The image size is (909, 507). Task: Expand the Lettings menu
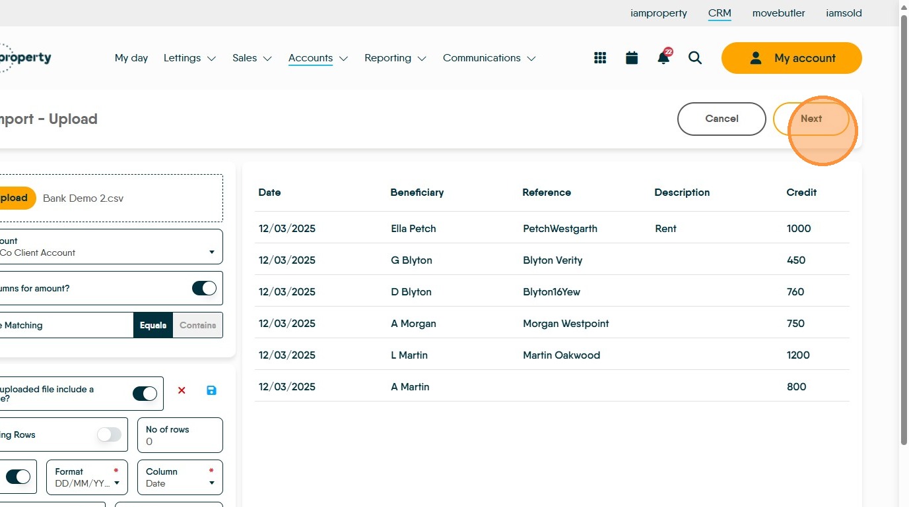(x=189, y=58)
